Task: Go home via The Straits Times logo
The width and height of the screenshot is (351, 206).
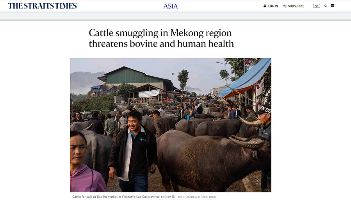Action: 42,6
